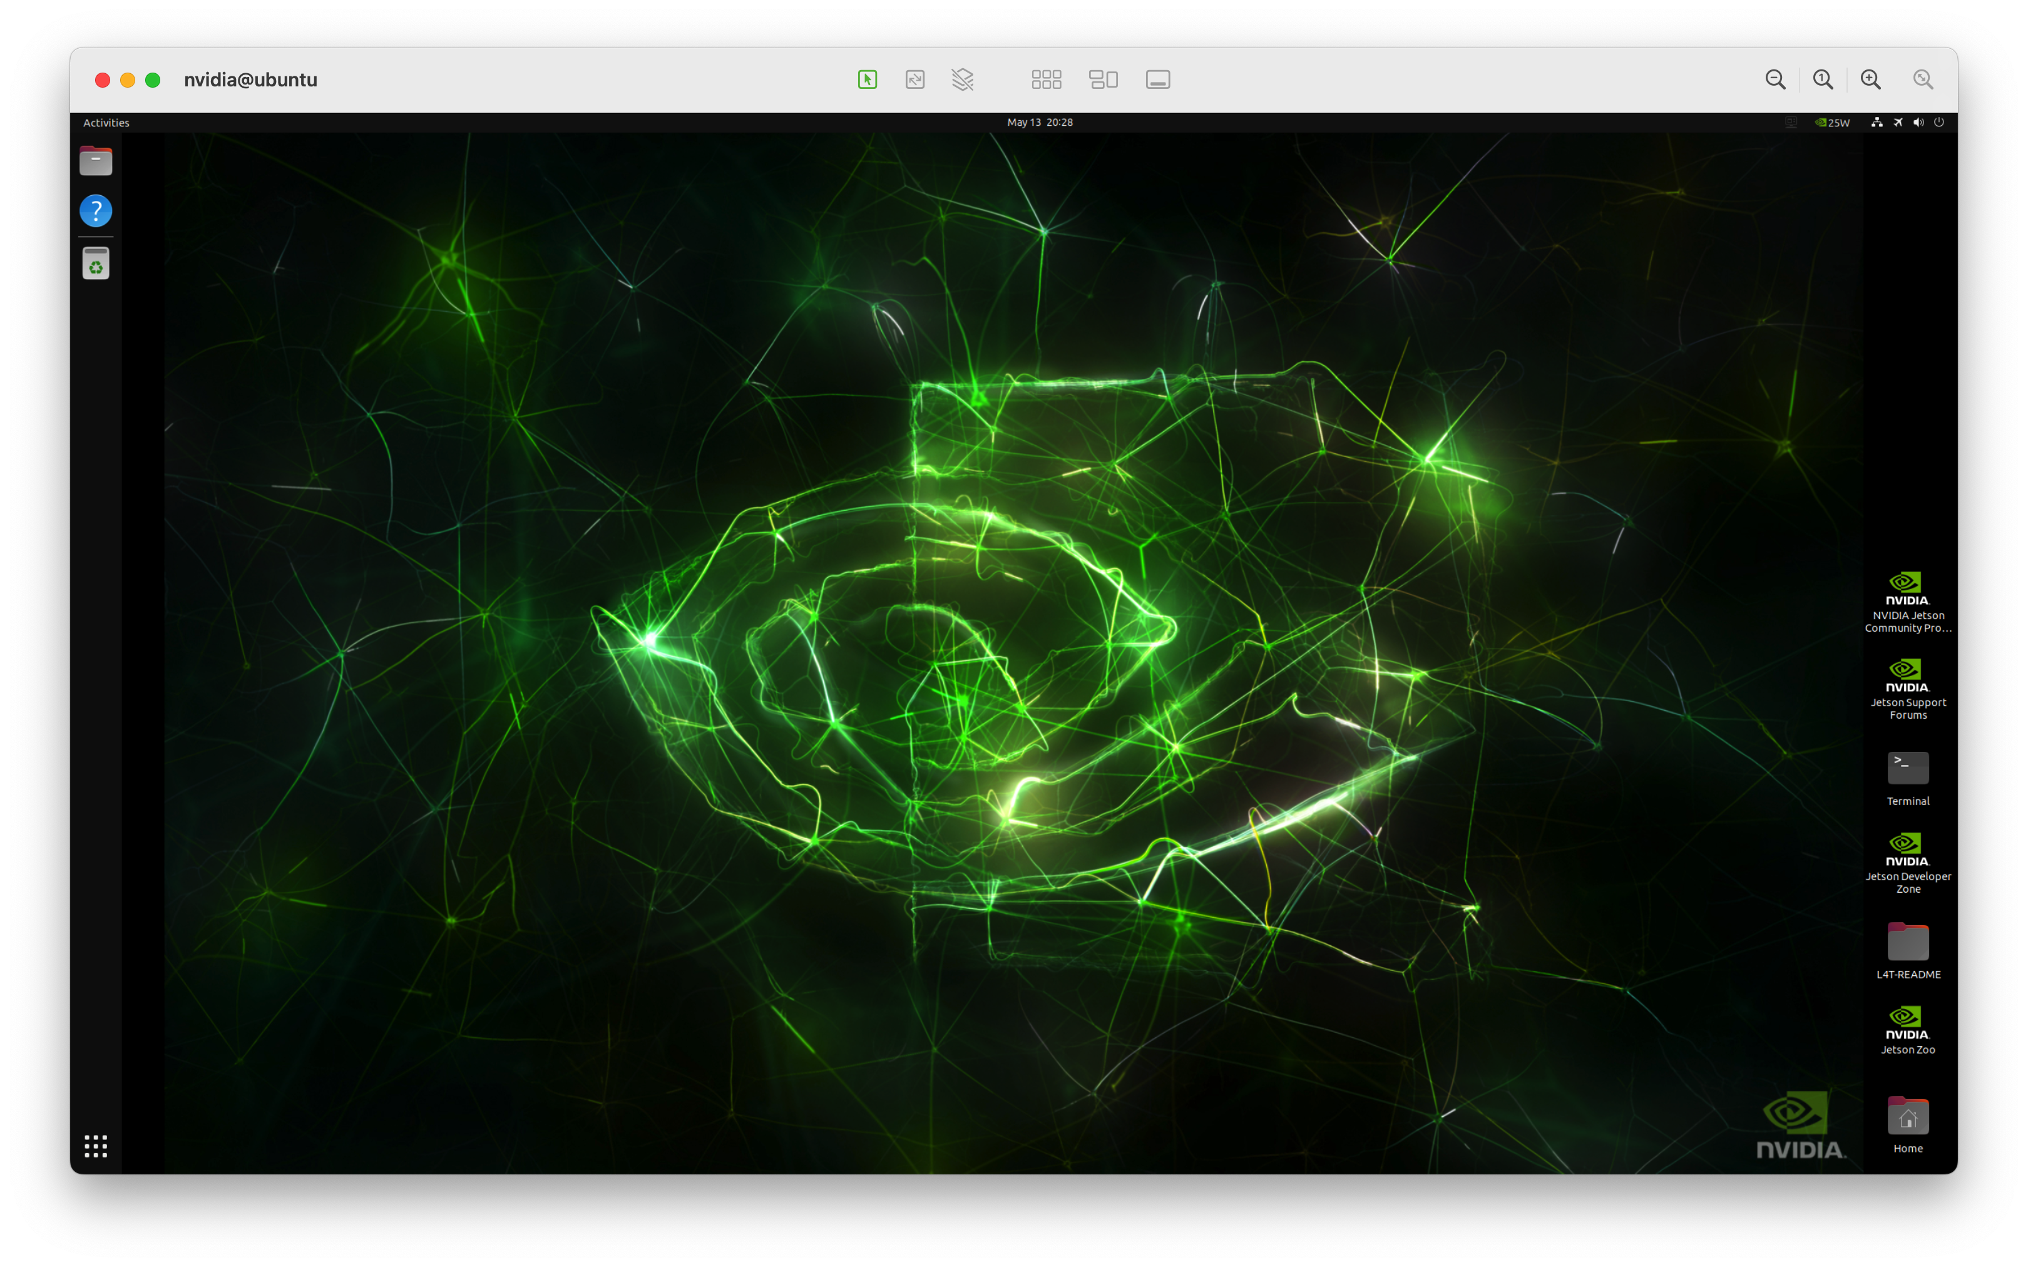Zoom out with the minus magnifier
The width and height of the screenshot is (2028, 1267).
[1774, 80]
